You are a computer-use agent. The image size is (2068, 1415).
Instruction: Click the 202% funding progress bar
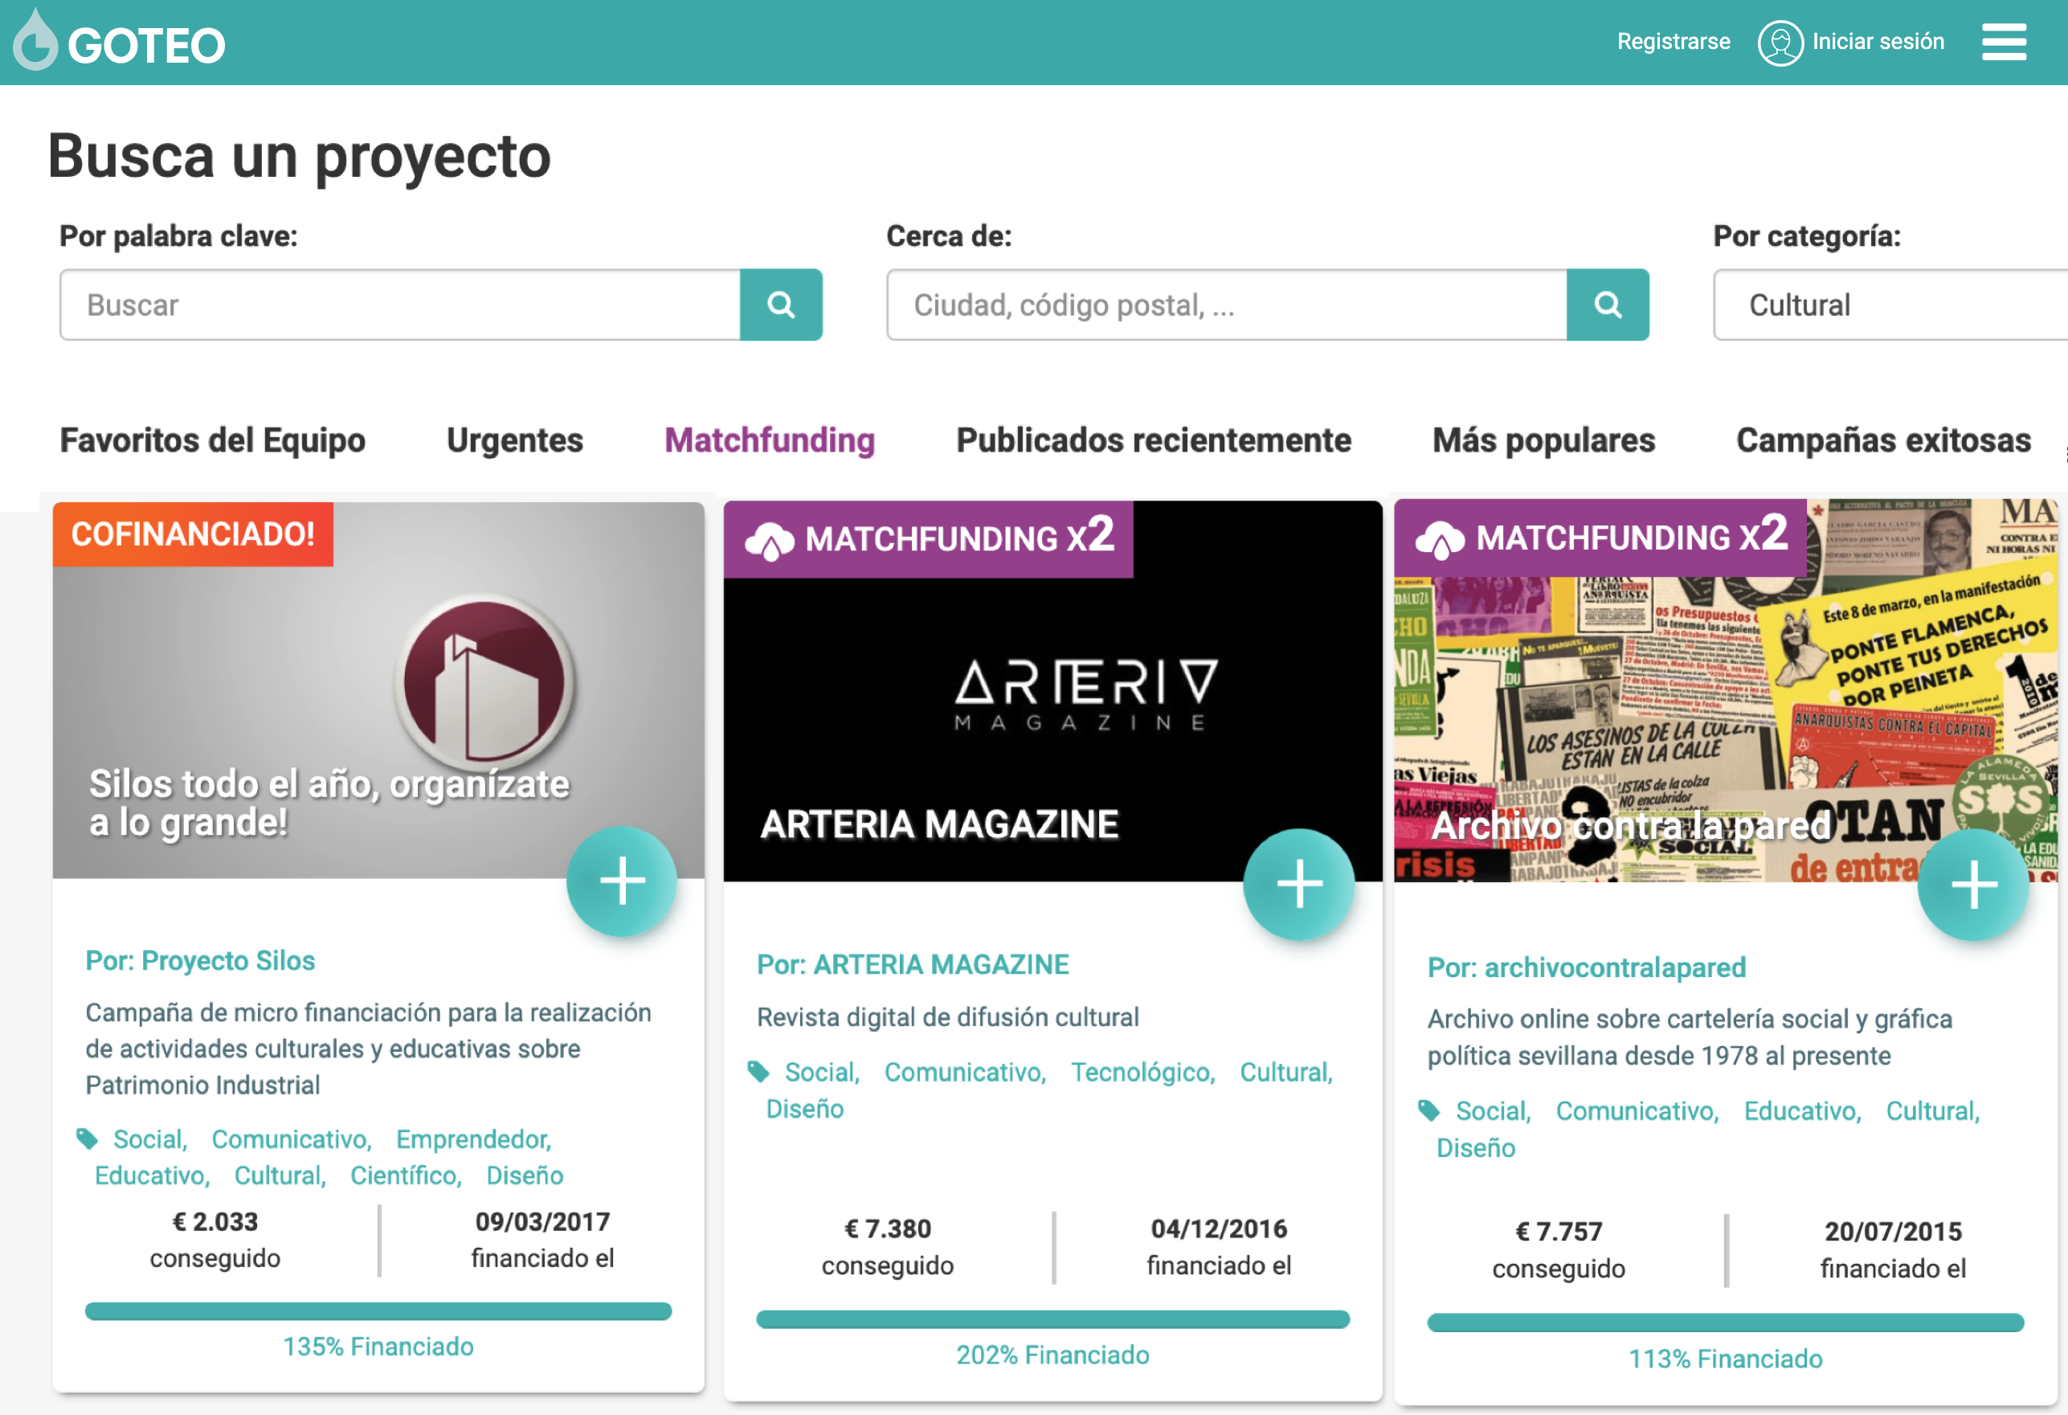click(x=1052, y=1319)
